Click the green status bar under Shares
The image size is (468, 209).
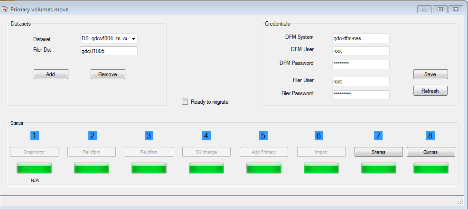(378, 168)
